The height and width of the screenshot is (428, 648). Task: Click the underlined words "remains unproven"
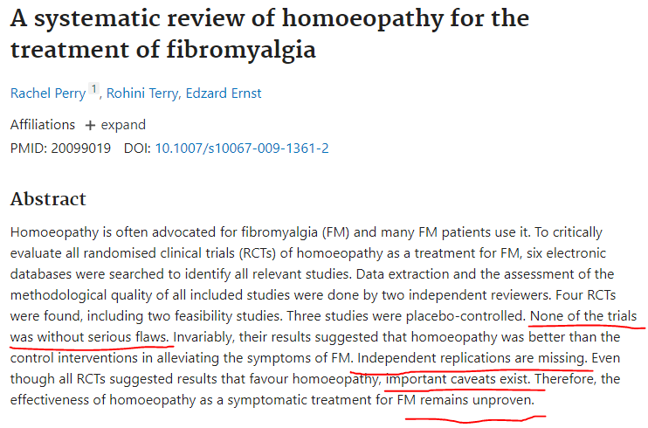tap(477, 400)
